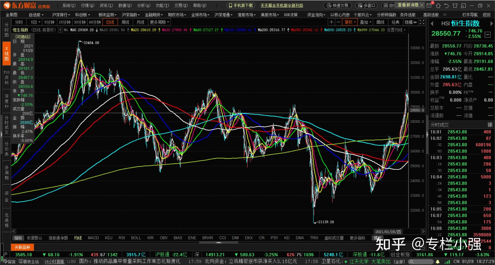The width and height of the screenshot is (495, 265).
Task: Expand 资金流向 dropdown
Action: point(316,15)
